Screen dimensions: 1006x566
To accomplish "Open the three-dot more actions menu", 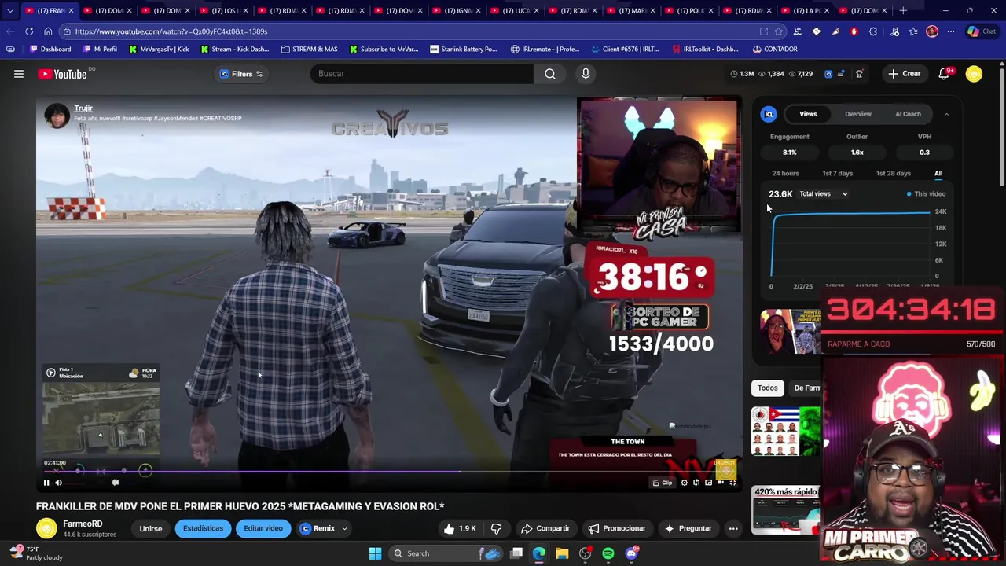I will click(733, 529).
